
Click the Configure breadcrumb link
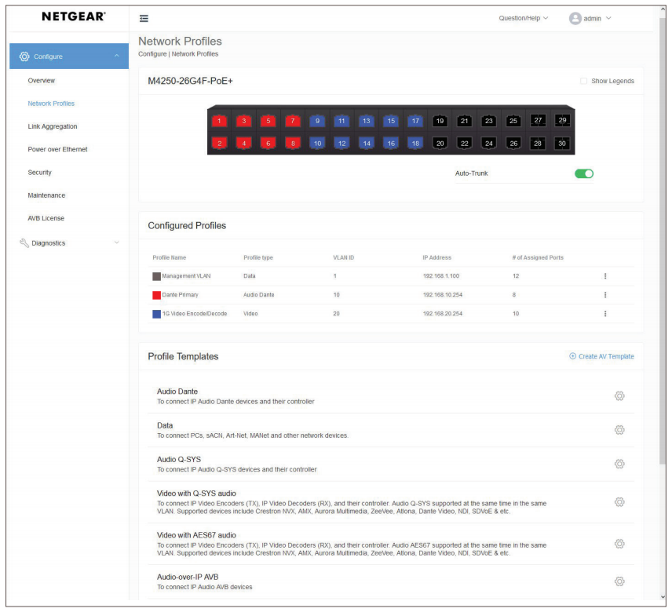[x=152, y=54]
